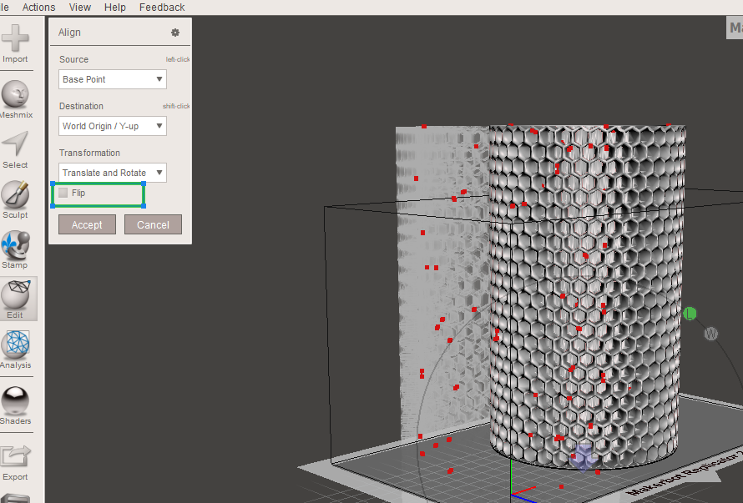This screenshot has height=503, width=743.
Task: Click the green axis handle on the sphere widget
Action: pyautogui.click(x=690, y=314)
